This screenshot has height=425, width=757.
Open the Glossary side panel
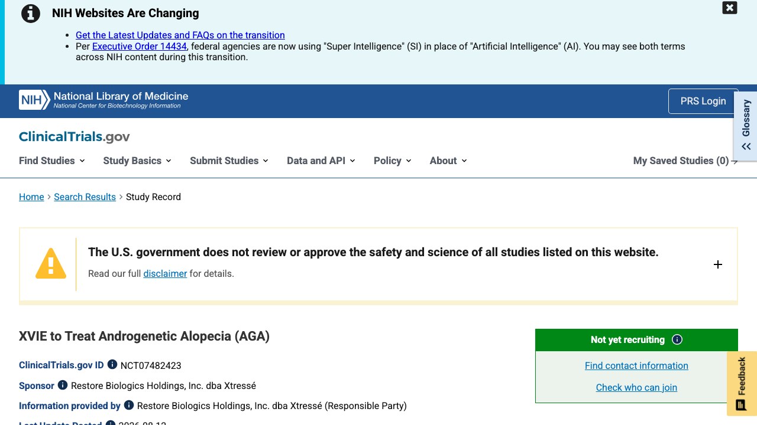click(x=746, y=125)
